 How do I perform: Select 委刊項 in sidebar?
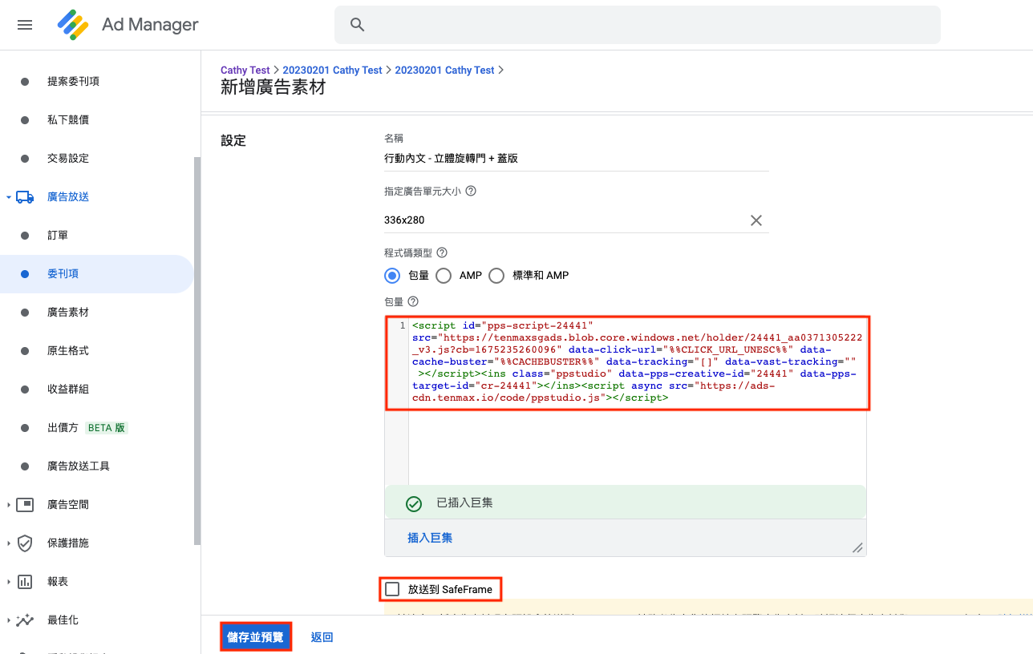coord(96,274)
